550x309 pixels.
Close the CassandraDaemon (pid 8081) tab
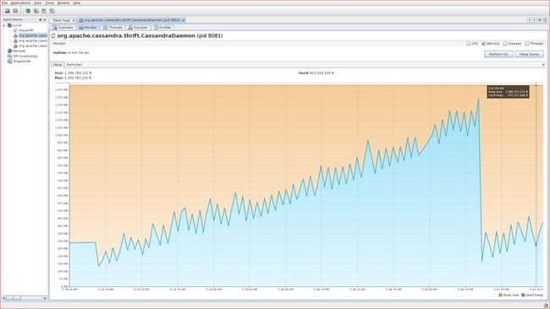pyautogui.click(x=183, y=20)
